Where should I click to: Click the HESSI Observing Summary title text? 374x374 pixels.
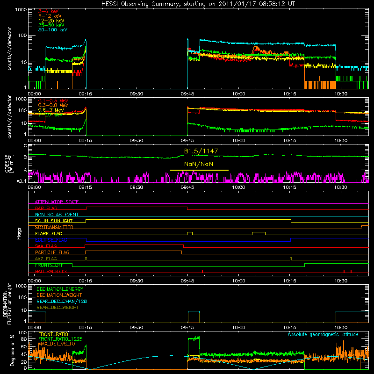pyautogui.click(x=198, y=4)
